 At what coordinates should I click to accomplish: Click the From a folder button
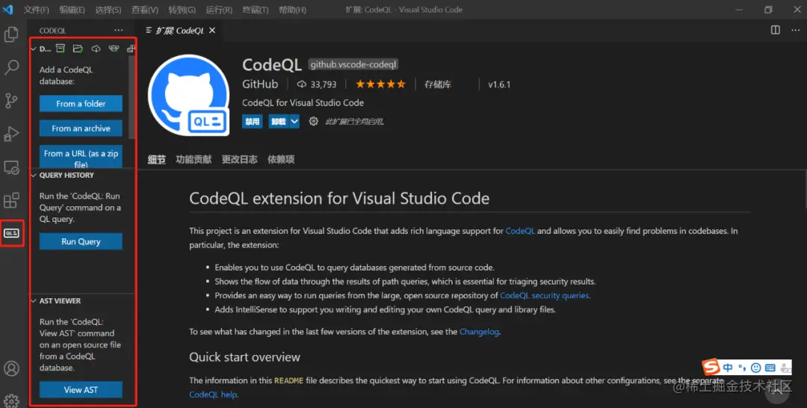click(x=81, y=103)
